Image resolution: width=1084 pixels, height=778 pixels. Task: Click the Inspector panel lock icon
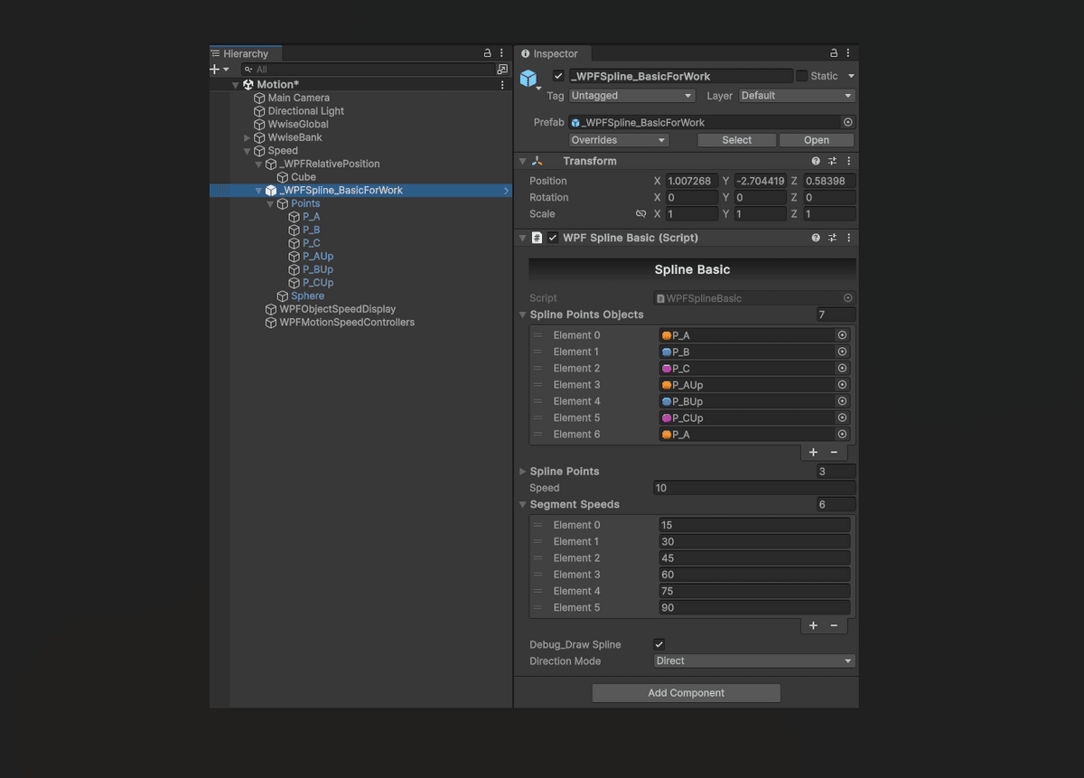click(x=834, y=53)
